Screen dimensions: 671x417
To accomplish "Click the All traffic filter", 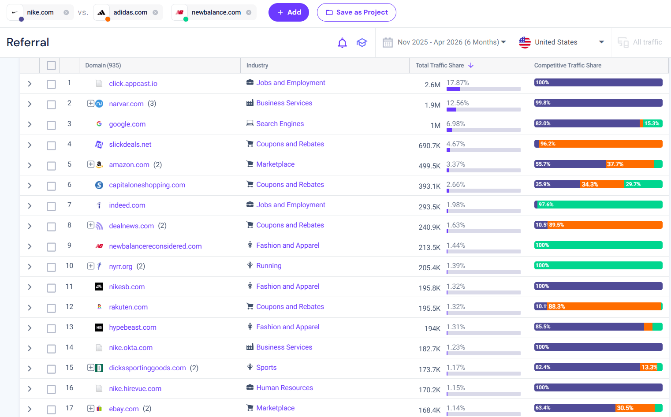I will (x=640, y=42).
